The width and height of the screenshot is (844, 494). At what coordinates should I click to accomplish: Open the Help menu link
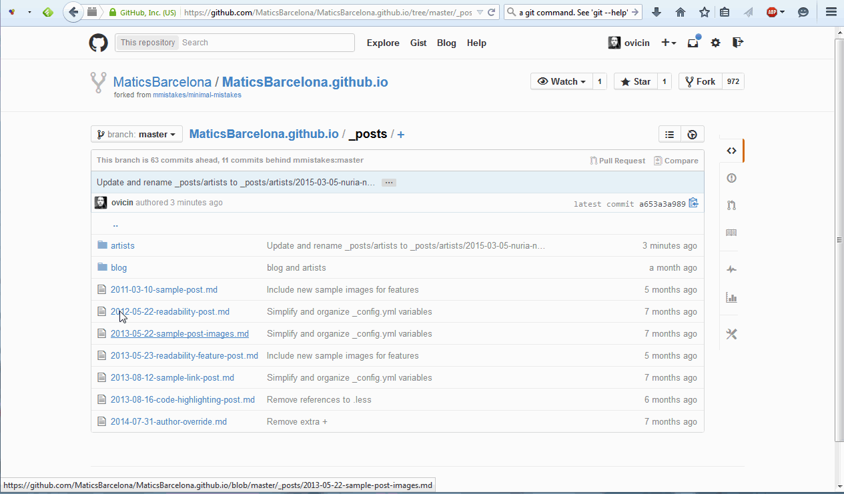[476, 43]
